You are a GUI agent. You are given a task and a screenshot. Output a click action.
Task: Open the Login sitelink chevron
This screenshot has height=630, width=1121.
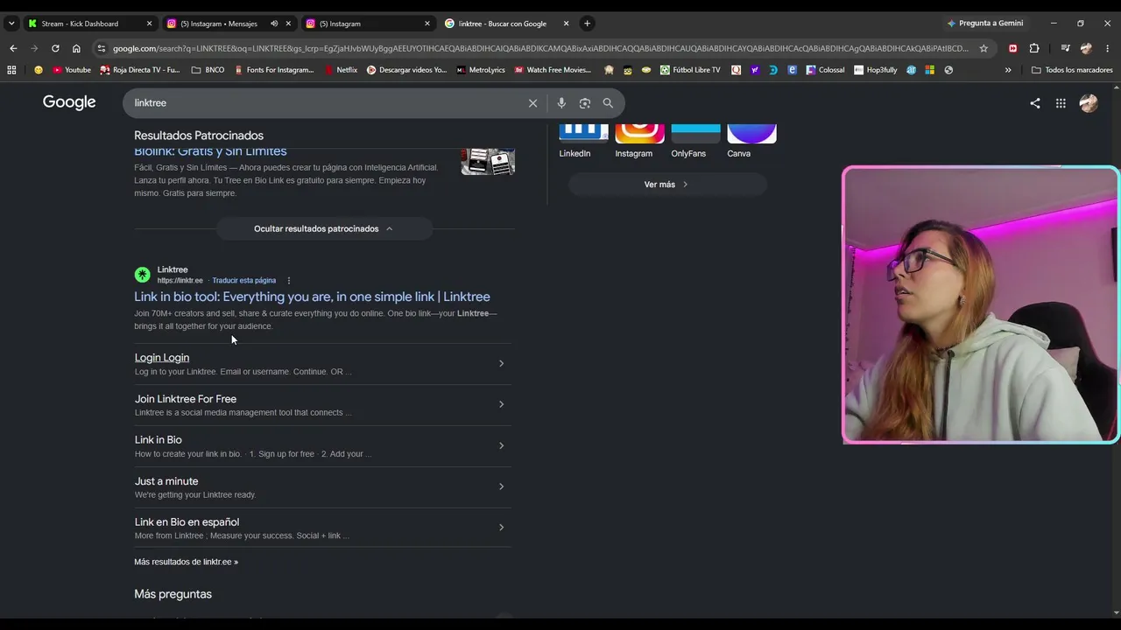(501, 363)
